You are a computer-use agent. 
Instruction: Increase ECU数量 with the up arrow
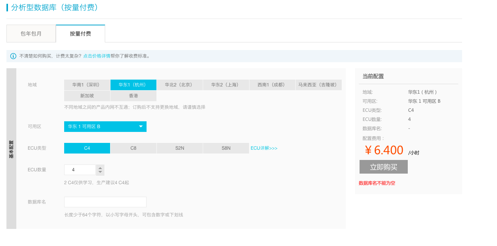(100, 168)
